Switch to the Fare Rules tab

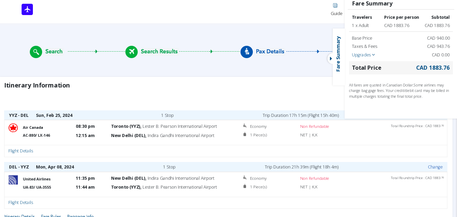[x=51, y=216]
